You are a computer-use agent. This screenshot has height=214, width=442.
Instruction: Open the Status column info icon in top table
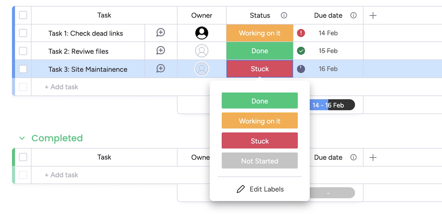(x=284, y=15)
